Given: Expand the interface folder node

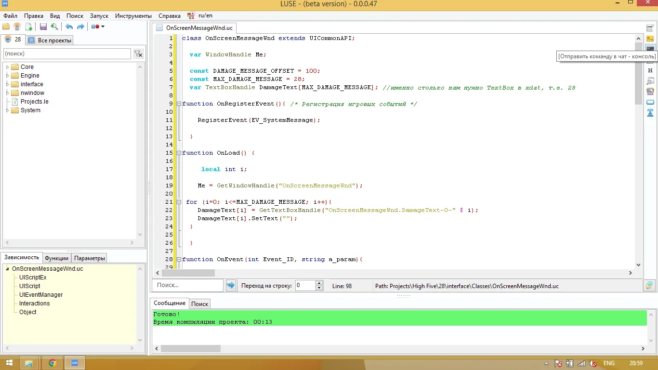Looking at the screenshot, I should coord(8,84).
